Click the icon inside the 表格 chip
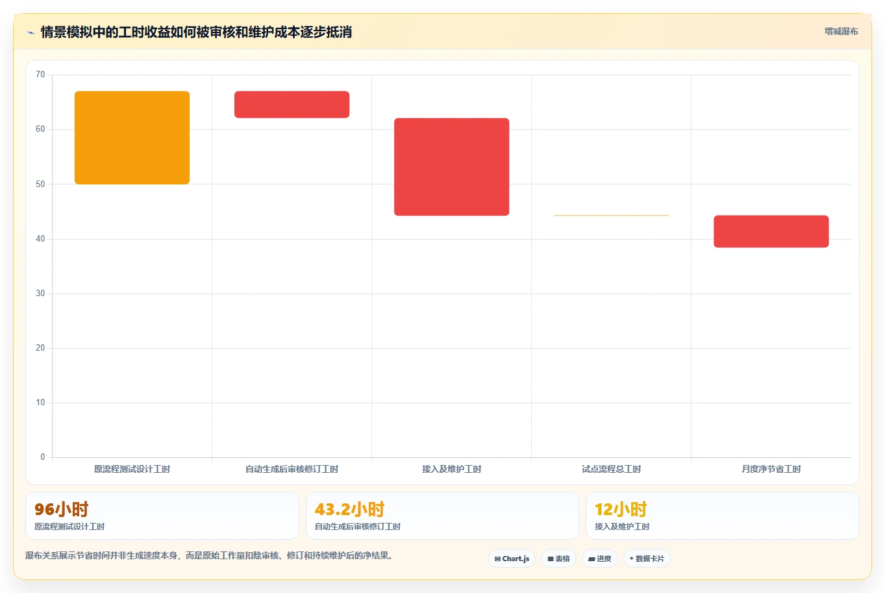Image resolution: width=885 pixels, height=593 pixels. click(551, 559)
